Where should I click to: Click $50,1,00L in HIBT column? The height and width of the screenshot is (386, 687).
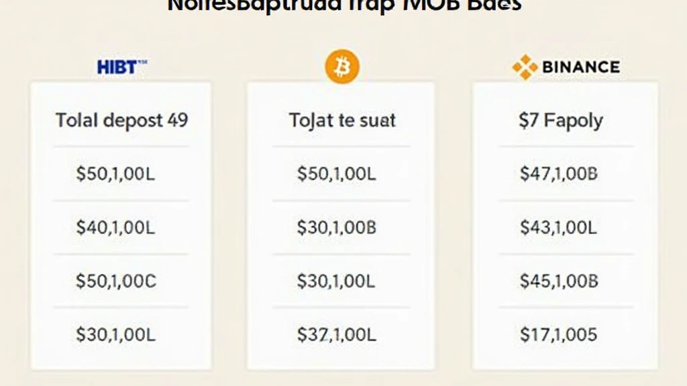point(115,174)
